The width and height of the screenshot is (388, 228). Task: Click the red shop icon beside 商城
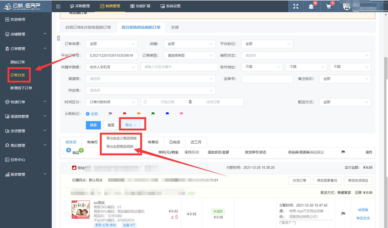(x=74, y=168)
